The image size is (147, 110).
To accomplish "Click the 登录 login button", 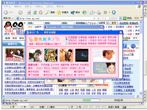I will click(114, 23).
